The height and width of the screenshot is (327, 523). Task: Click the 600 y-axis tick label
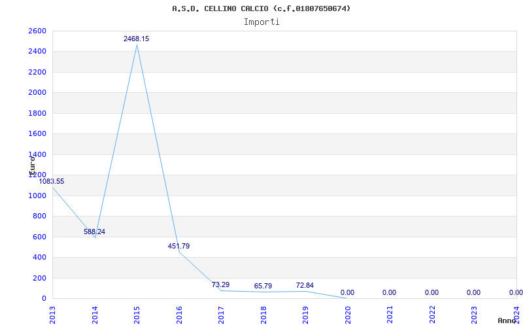click(x=39, y=237)
